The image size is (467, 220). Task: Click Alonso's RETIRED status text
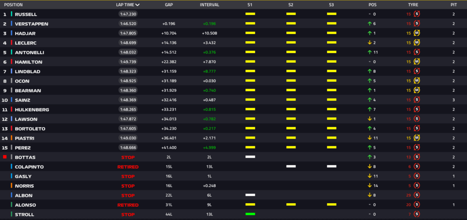(x=128, y=205)
